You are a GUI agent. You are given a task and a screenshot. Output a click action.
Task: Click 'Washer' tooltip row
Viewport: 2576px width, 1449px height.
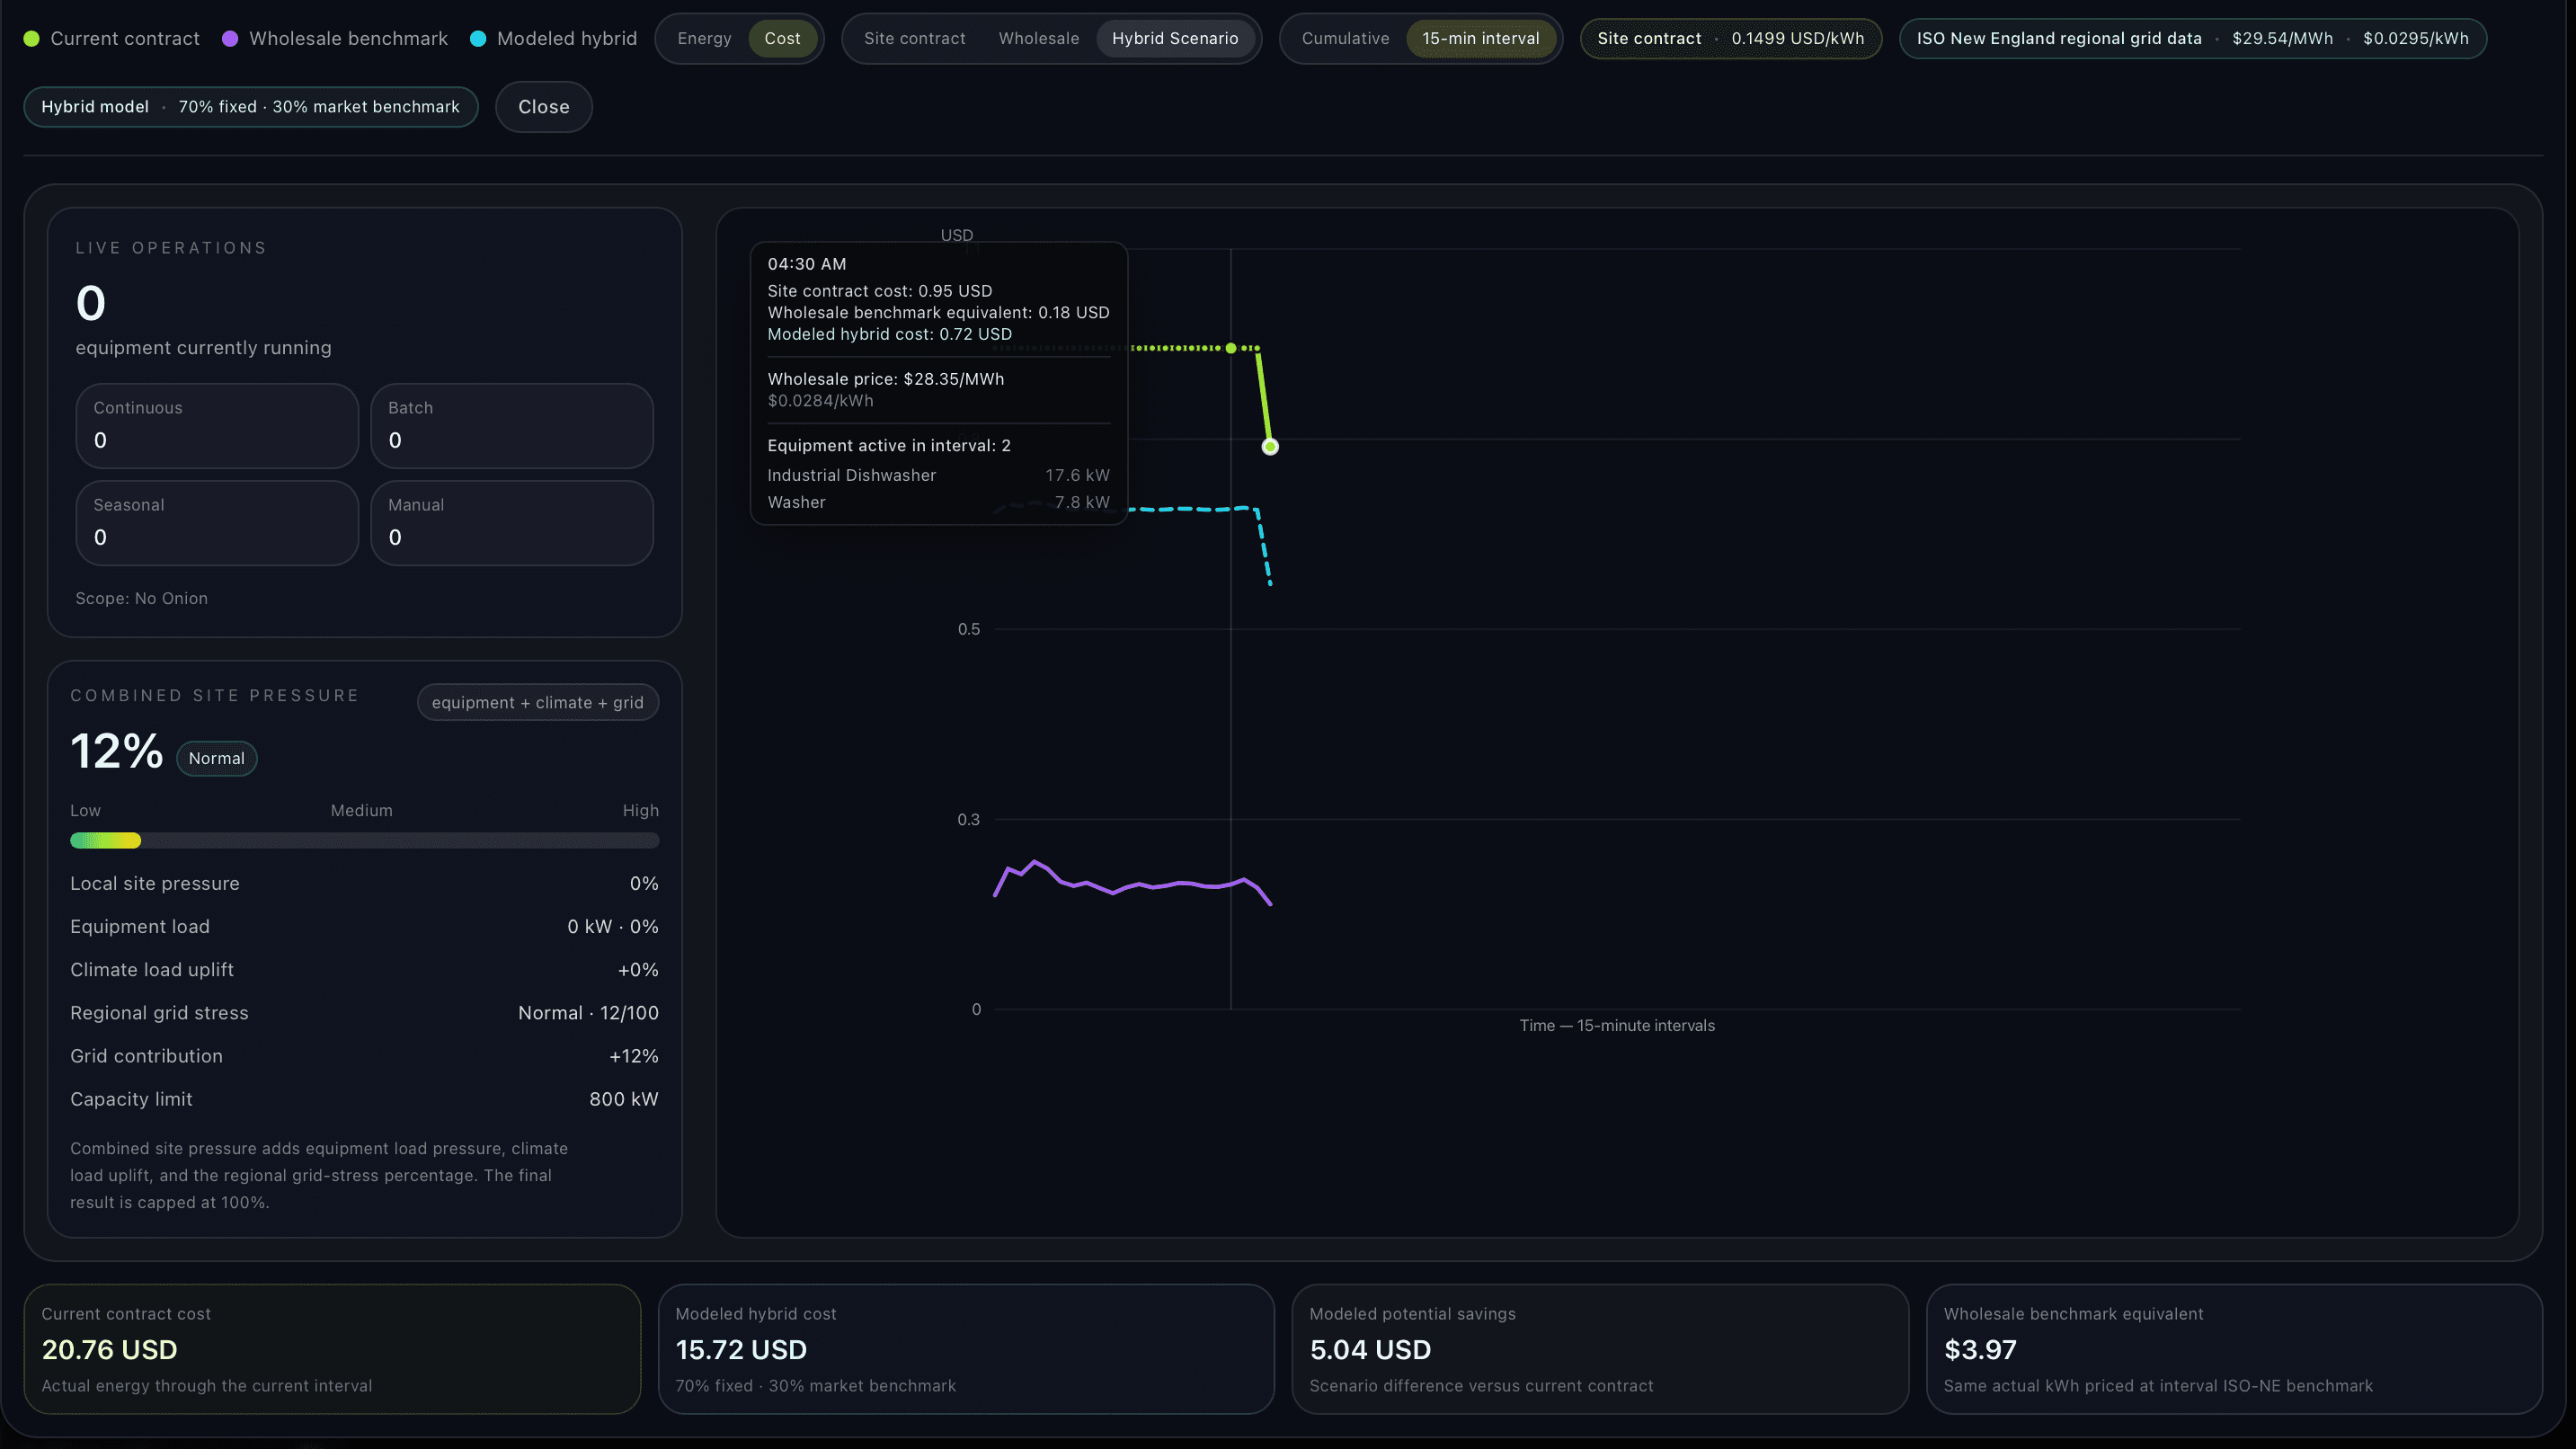pos(938,503)
